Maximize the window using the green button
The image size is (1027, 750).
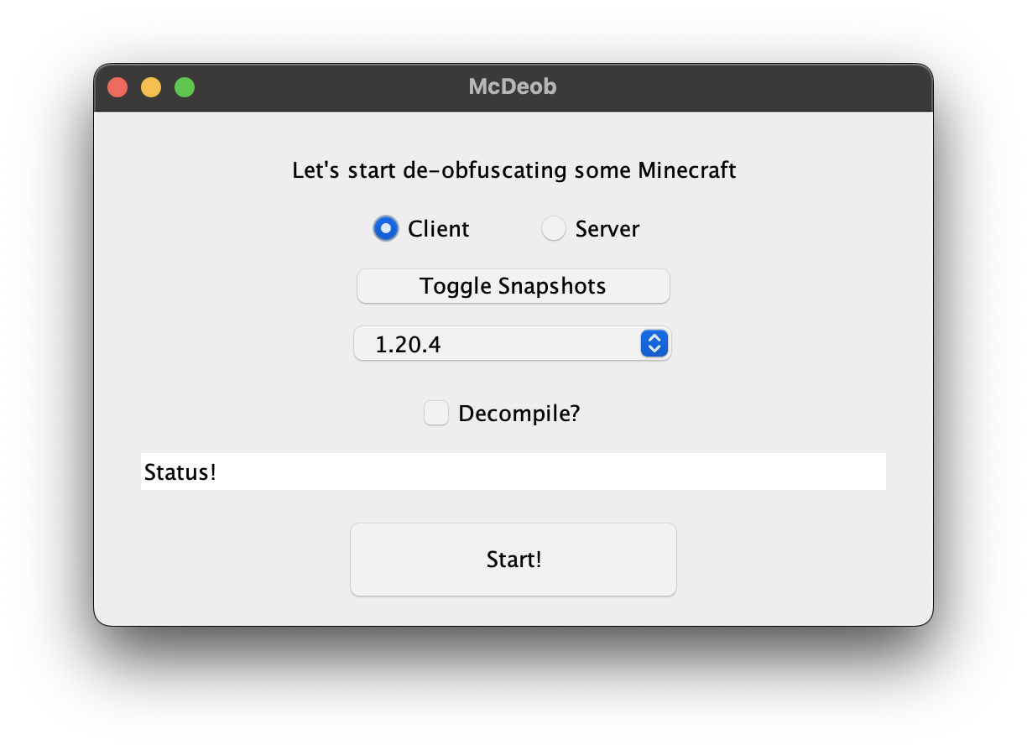[x=185, y=87]
